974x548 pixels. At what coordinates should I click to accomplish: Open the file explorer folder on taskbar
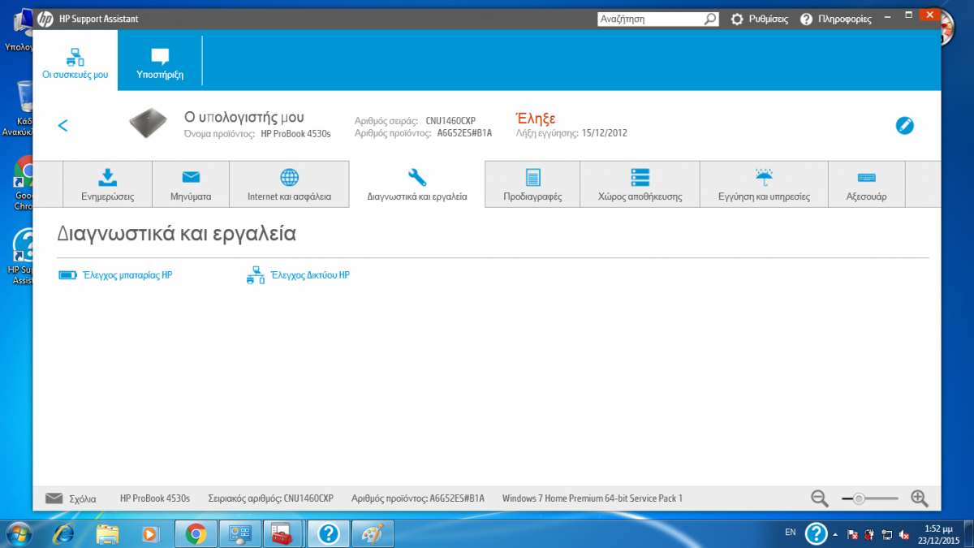click(x=107, y=533)
